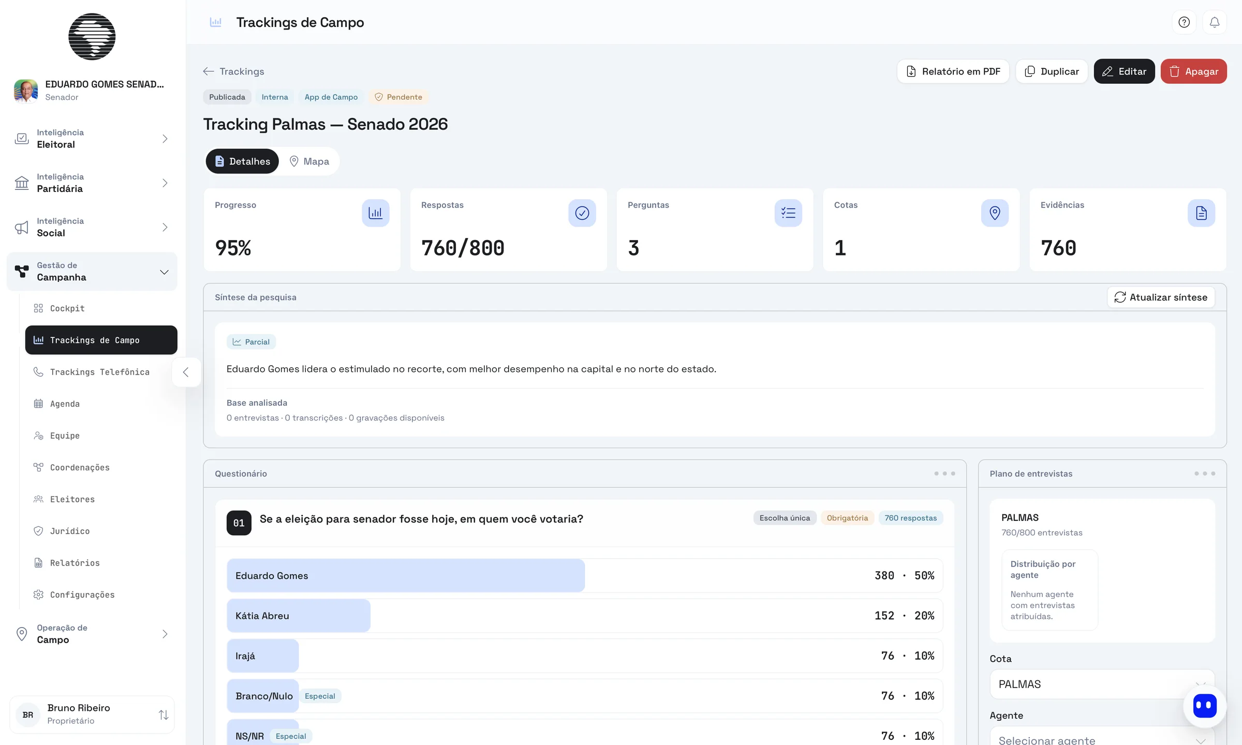
Task: Download Relatório em PDF
Action: [953, 71]
